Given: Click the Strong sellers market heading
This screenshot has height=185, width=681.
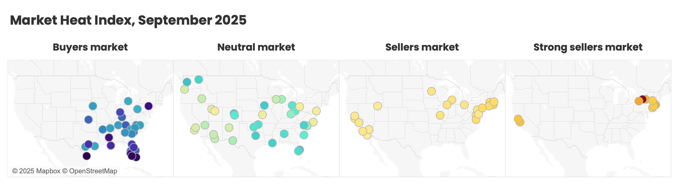Looking at the screenshot, I should pos(588,47).
